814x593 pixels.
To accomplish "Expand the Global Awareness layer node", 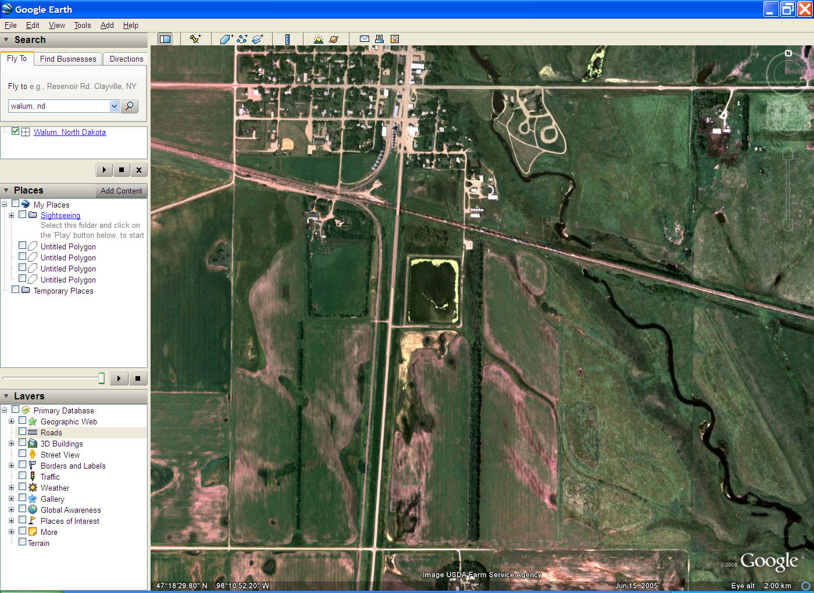I will (x=11, y=510).
